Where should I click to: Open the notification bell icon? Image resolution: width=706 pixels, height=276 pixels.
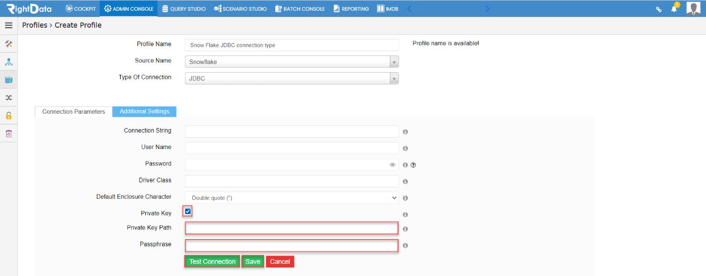pyautogui.click(x=675, y=9)
